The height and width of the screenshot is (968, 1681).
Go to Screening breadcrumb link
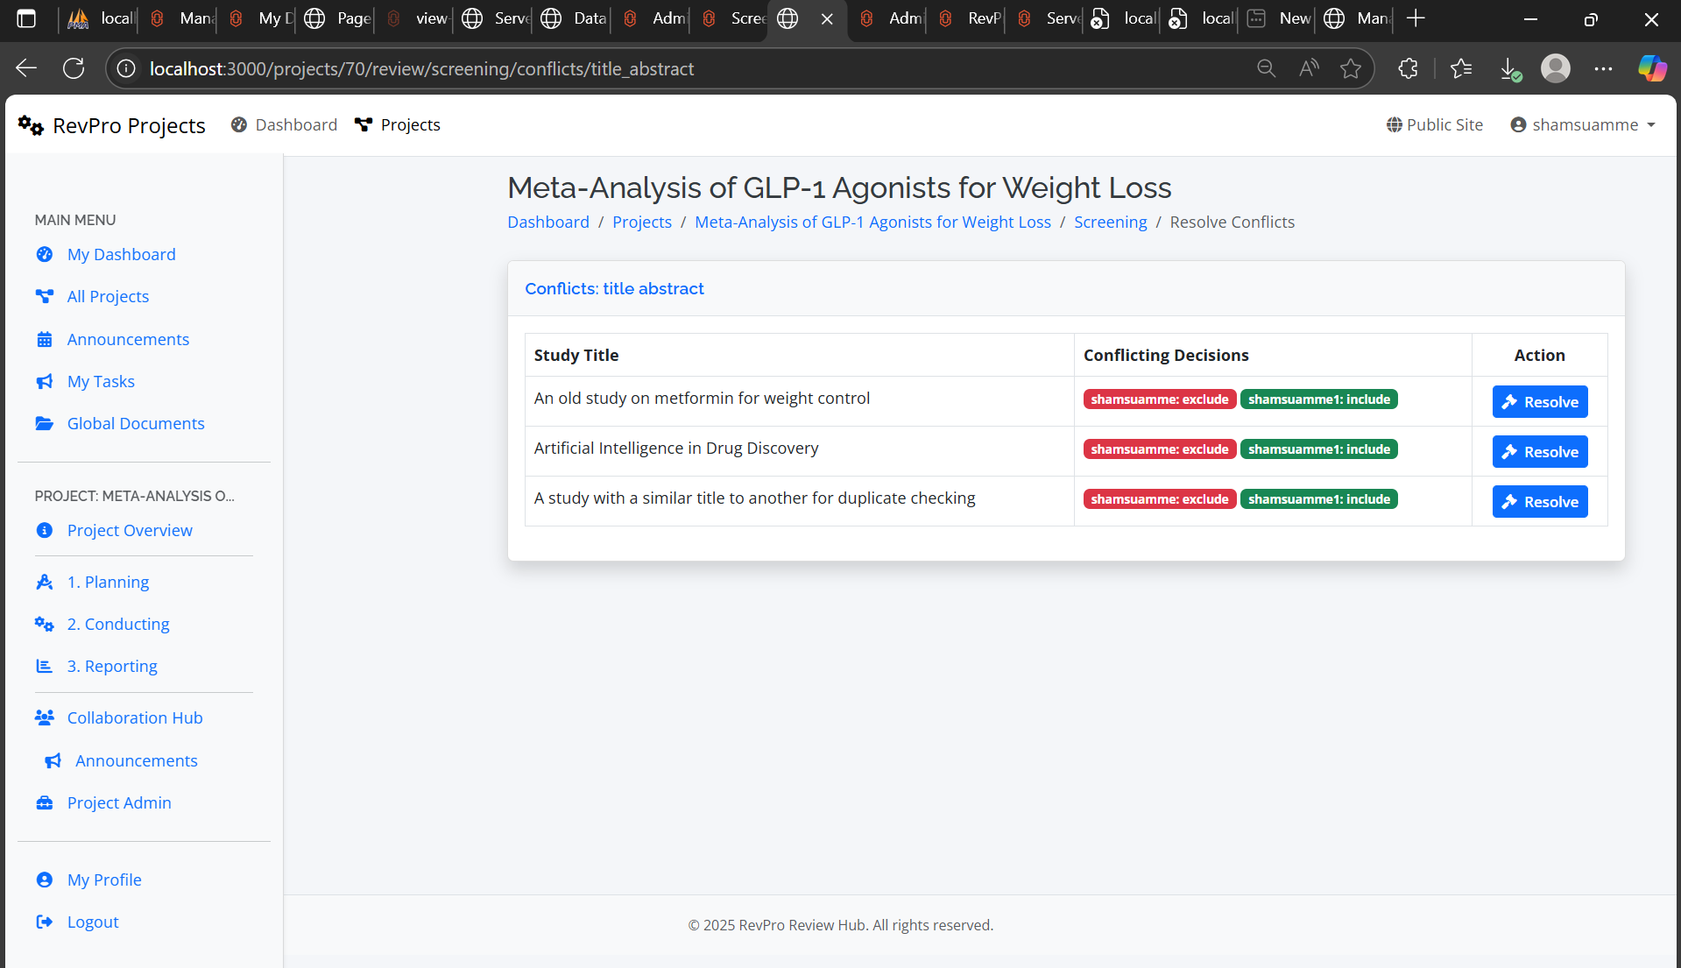[x=1110, y=222]
